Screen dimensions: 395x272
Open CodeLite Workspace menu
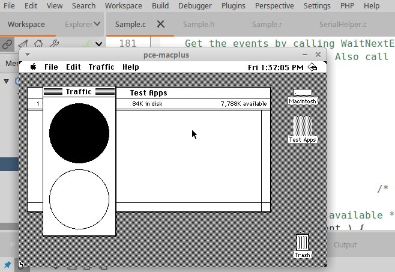coord(124,5)
